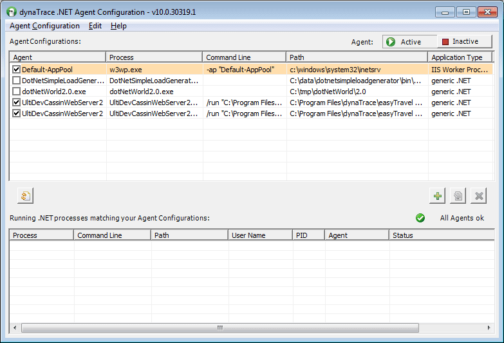This screenshot has width=504, height=343.
Task: Click the green play icon on Active button
Action: coord(391,42)
